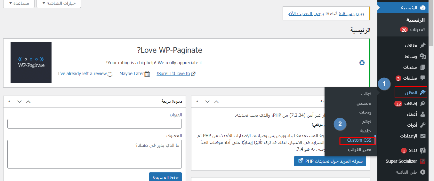Click the pages icon beside صفحات

click(x=422, y=67)
